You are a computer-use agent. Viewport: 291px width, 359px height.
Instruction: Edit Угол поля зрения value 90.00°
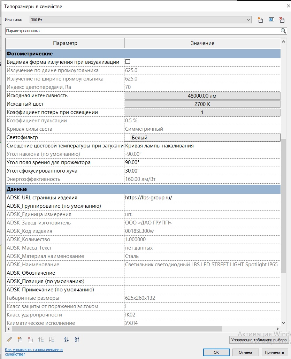(202, 162)
